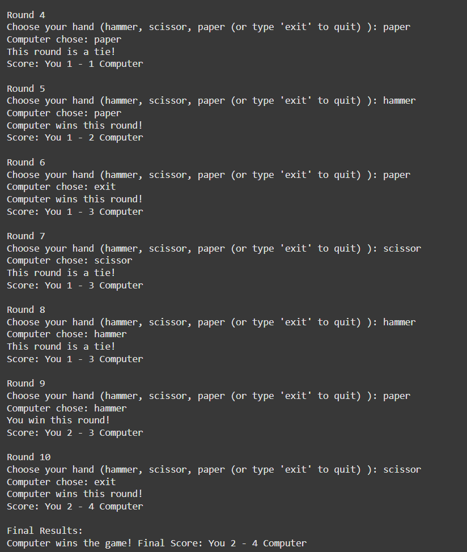Click the "Round 8" heading text
The width and height of the screenshot is (467, 552).
(x=26, y=309)
